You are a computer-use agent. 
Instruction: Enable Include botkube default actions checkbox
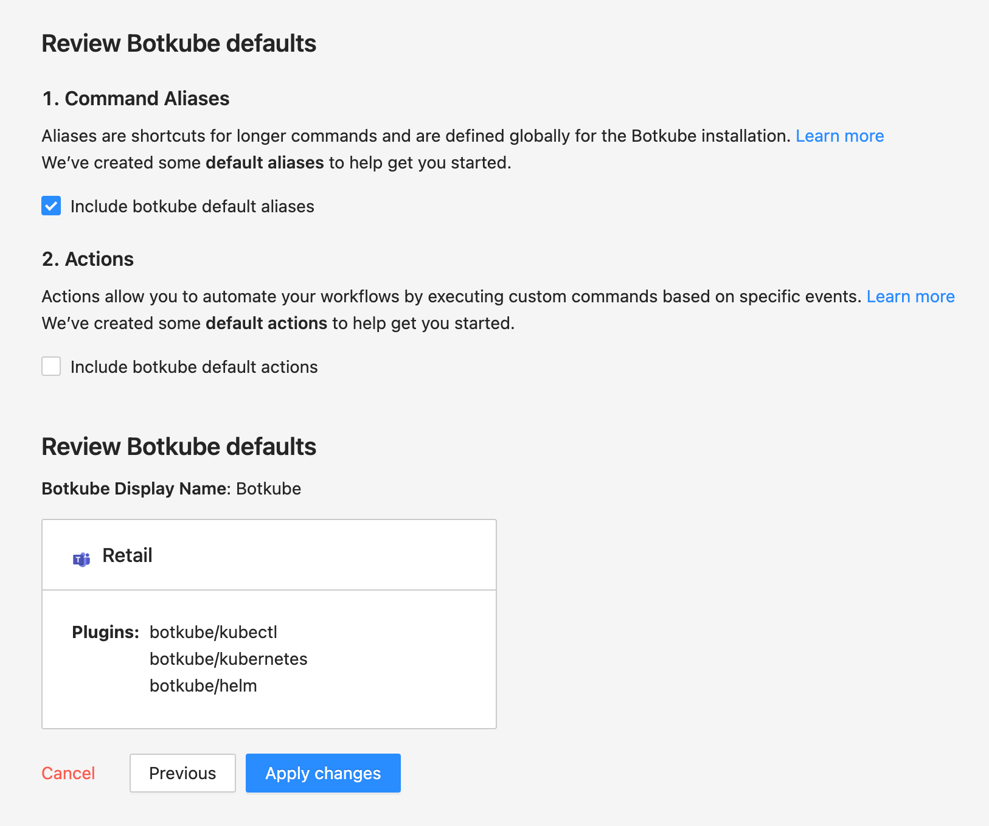click(51, 367)
